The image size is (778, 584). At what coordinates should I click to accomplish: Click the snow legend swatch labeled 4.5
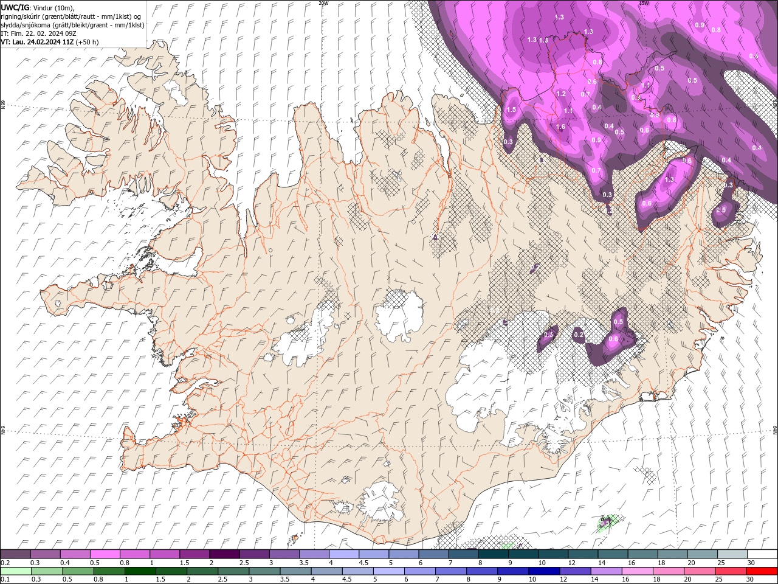click(x=374, y=554)
